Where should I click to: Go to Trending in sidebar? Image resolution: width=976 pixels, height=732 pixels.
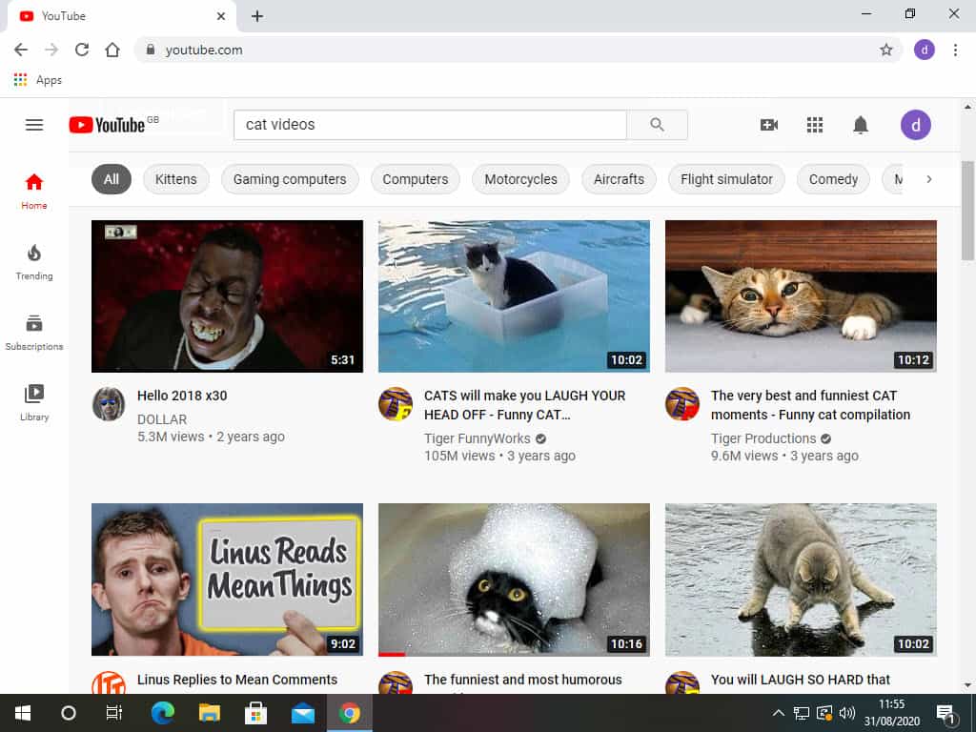tap(34, 261)
